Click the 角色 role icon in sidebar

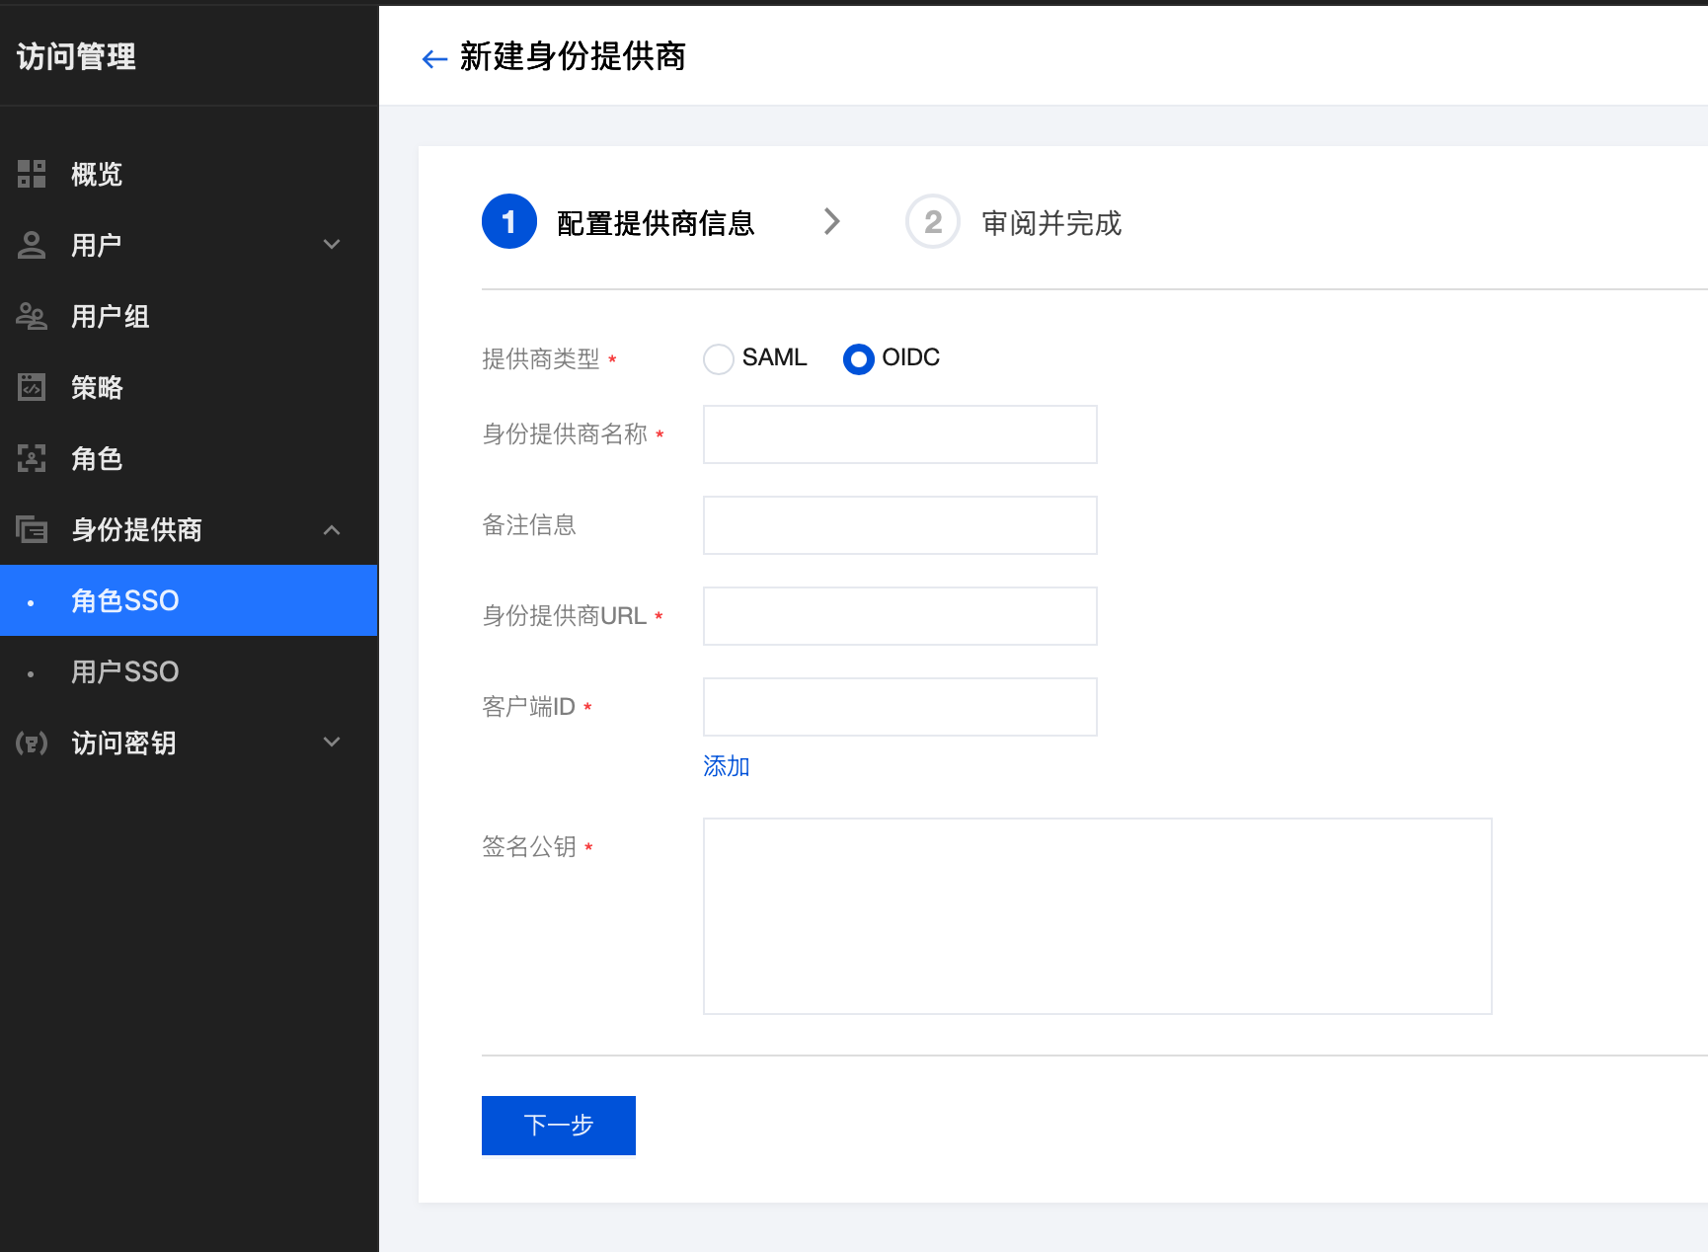pyautogui.click(x=32, y=458)
